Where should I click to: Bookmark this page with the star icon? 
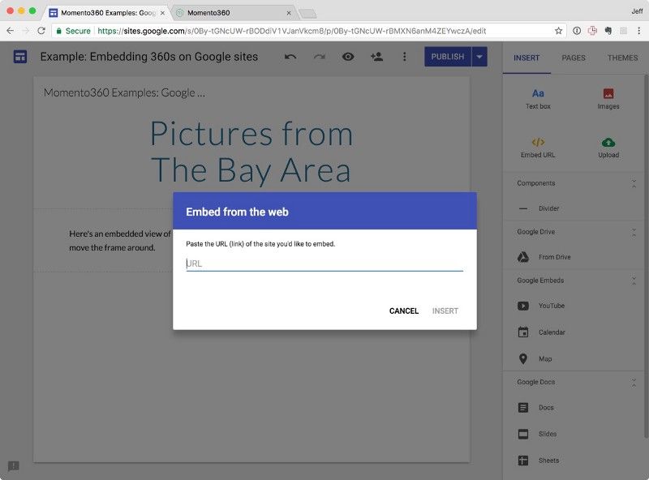pos(558,31)
